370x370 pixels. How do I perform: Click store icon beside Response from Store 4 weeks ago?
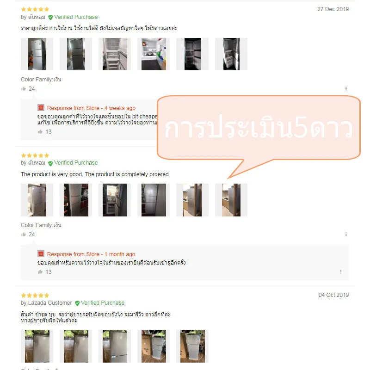click(41, 108)
